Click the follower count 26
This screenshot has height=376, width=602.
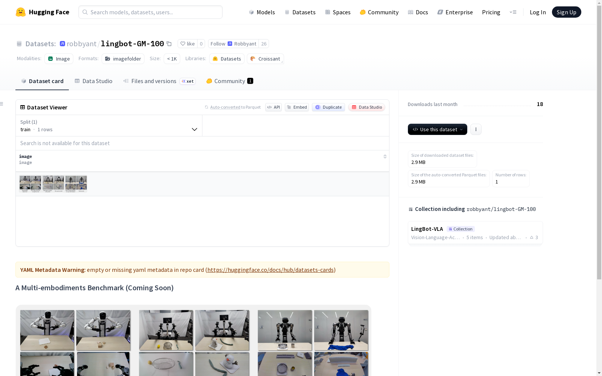pos(264,44)
